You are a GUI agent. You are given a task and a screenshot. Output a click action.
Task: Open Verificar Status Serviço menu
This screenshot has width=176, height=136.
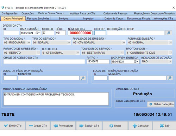pyautogui.click(x=51, y=13)
